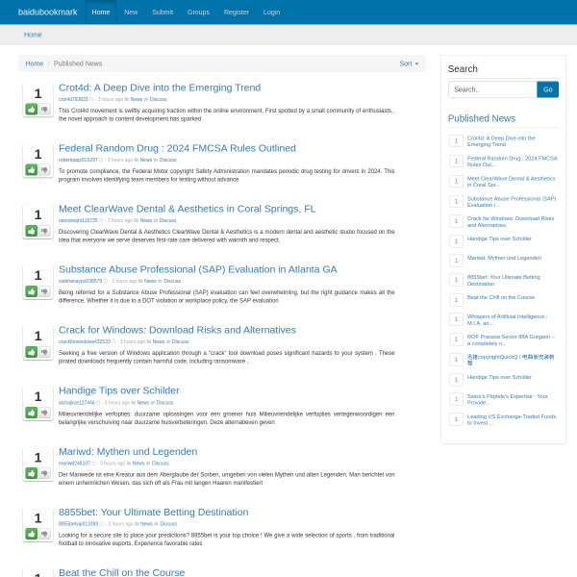The height and width of the screenshot is (577, 577).
Task: Downvote the ClearWave Dental post
Action: (44, 231)
